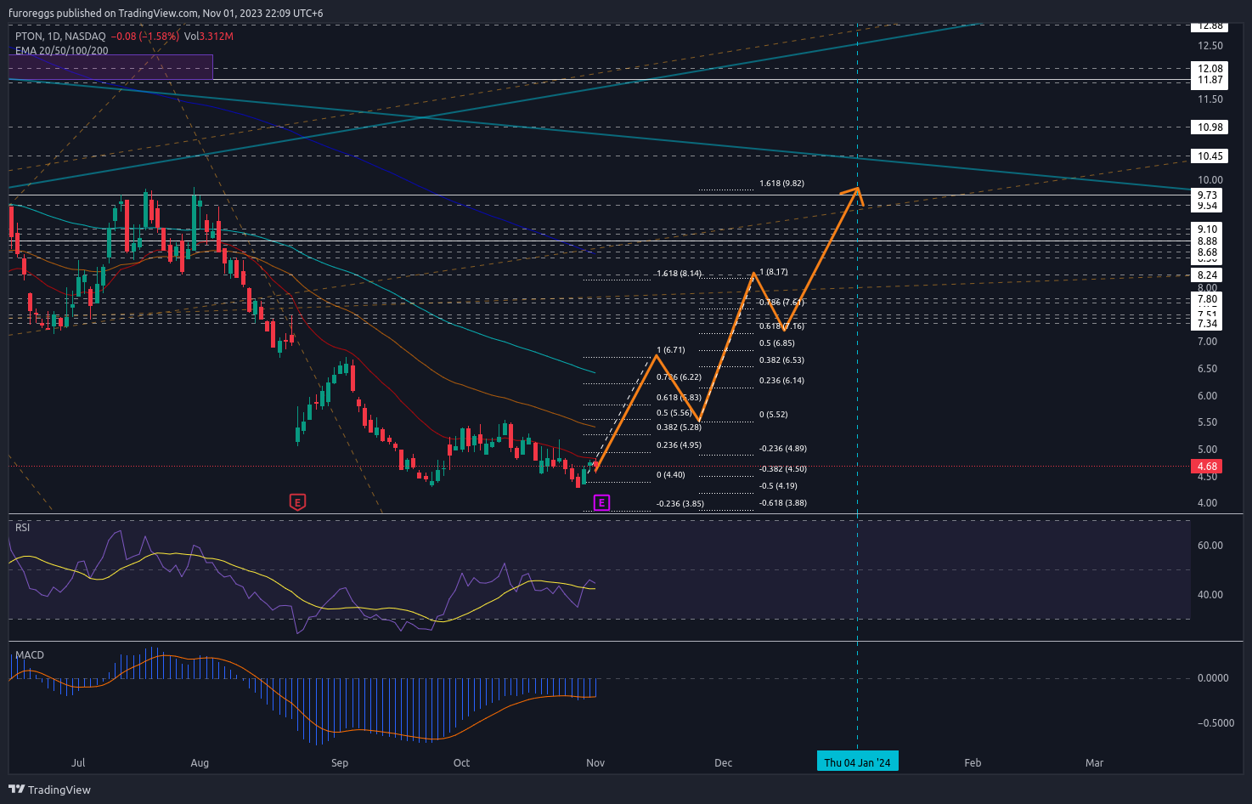Click the -0.08 (-1.58%) price change text
The width and height of the screenshot is (1252, 804).
coord(145,37)
